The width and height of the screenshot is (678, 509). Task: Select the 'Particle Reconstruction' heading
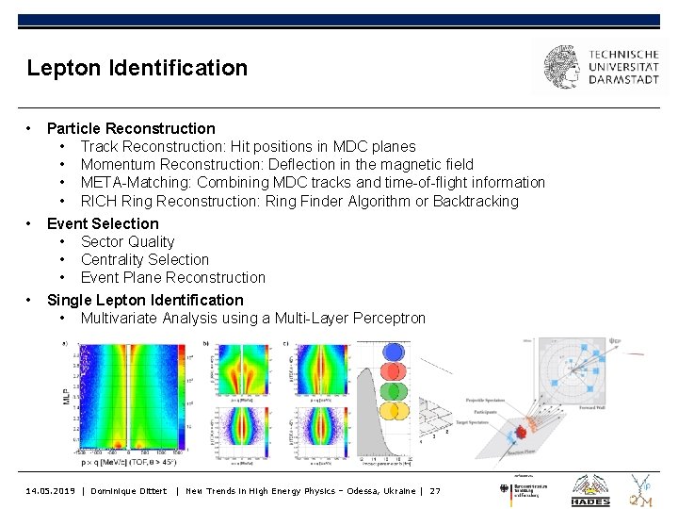coord(131,128)
